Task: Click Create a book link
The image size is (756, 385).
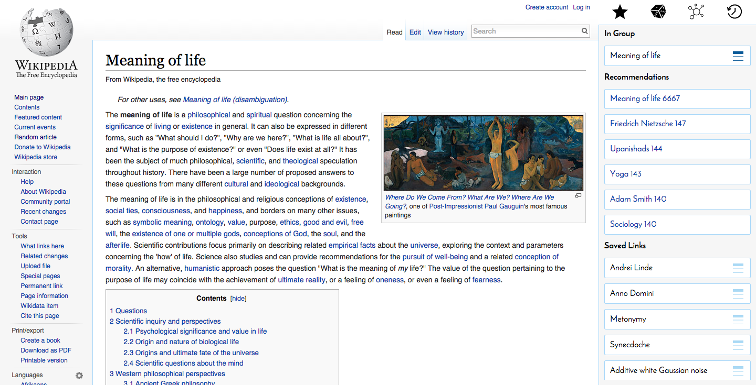Action: coord(40,340)
